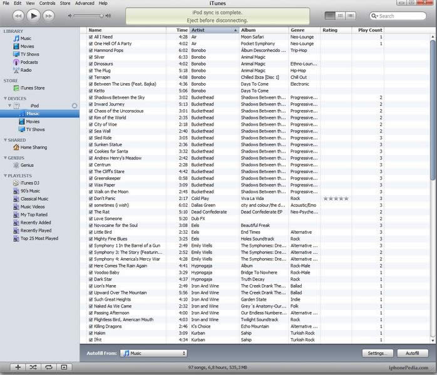The height and width of the screenshot is (375, 437).
Task: Open the Advanced menu
Action: (x=85, y=3)
